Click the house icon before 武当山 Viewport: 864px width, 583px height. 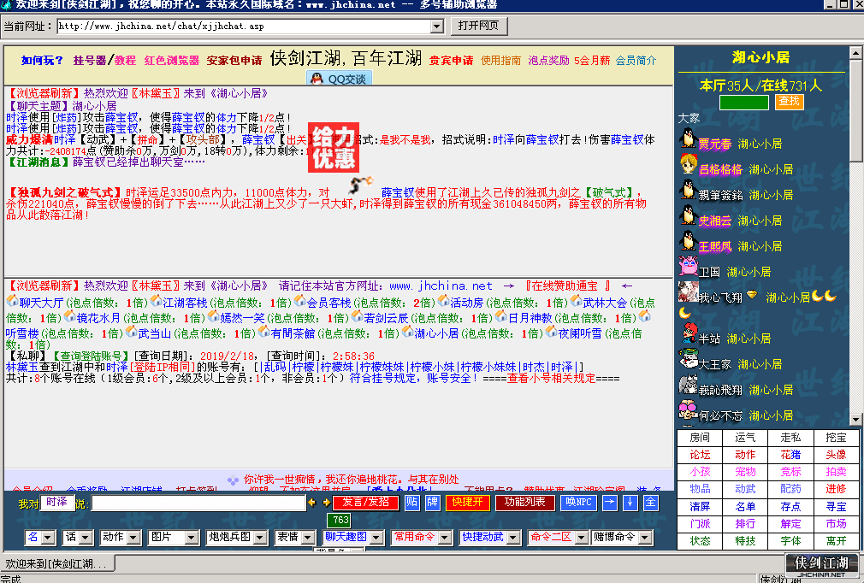131,332
